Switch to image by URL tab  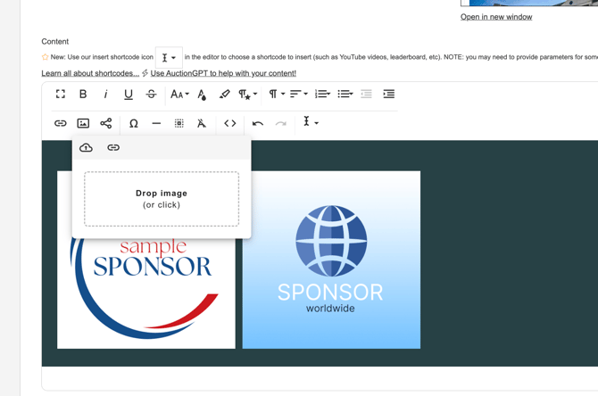click(113, 148)
